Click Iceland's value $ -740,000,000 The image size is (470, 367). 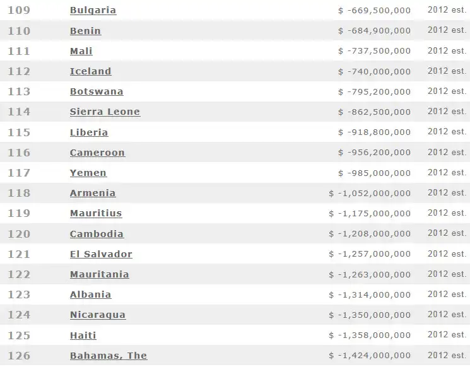374,71
